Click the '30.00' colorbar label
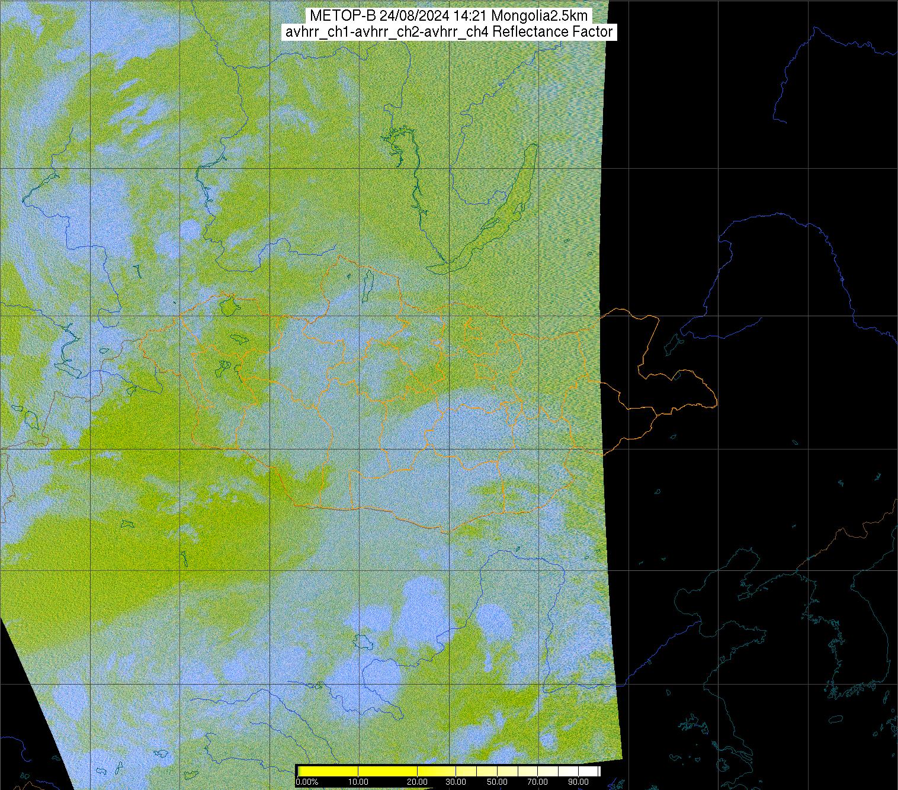The height and width of the screenshot is (790, 898). [x=455, y=782]
